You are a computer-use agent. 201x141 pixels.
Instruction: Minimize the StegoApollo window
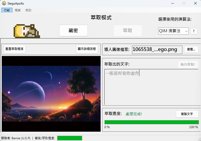point(172,3)
